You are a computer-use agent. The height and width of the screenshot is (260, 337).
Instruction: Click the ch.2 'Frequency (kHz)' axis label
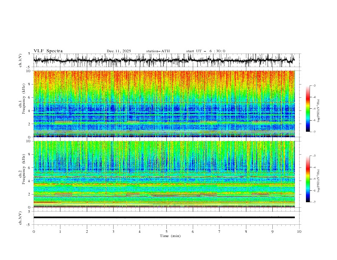pyautogui.click(x=24, y=169)
